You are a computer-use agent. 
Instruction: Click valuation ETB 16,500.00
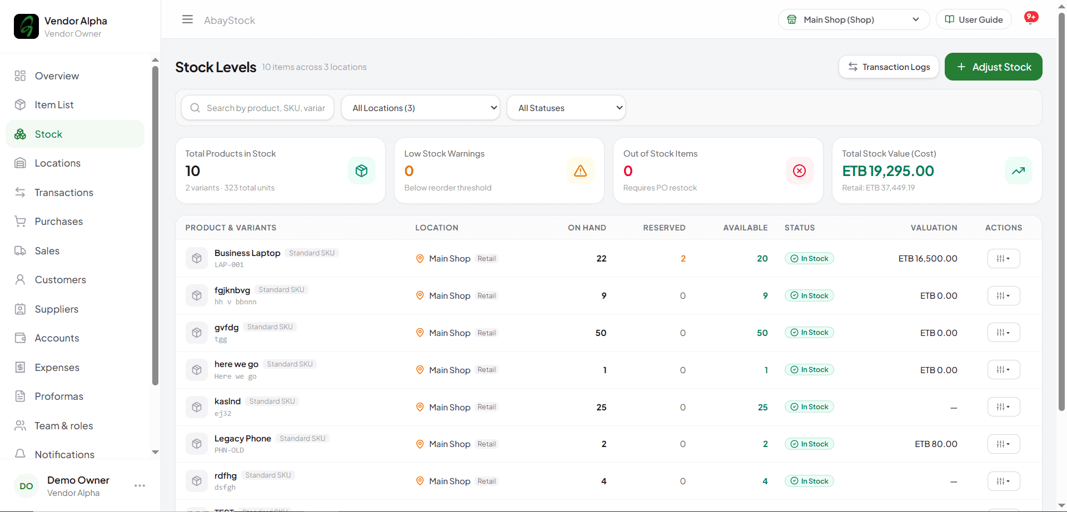928,258
